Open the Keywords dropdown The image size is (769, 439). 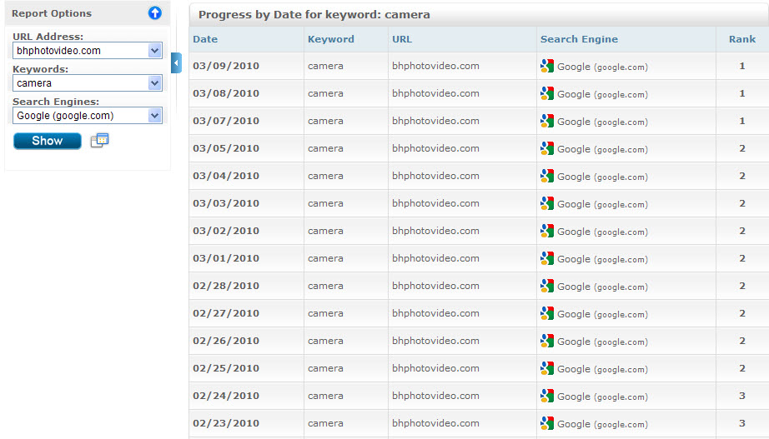(154, 83)
